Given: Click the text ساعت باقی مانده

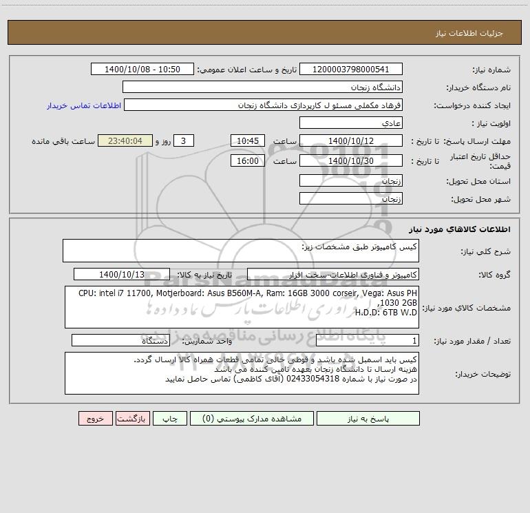Looking at the screenshot, I should [63, 141].
